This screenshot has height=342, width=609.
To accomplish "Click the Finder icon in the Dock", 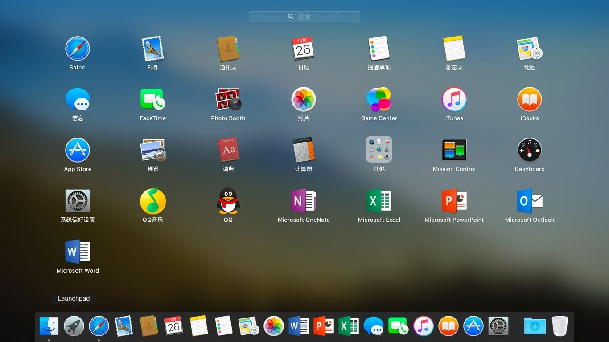I will pyautogui.click(x=49, y=326).
